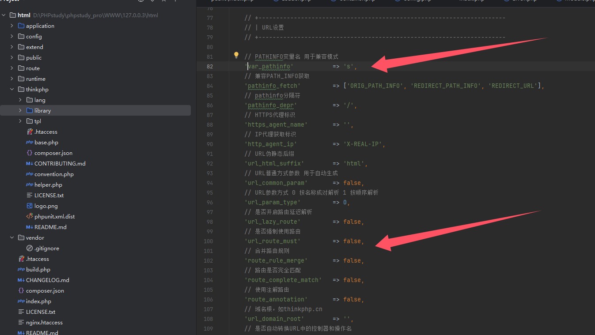Expand the application folder
This screenshot has height=335, width=595.
(x=12, y=26)
